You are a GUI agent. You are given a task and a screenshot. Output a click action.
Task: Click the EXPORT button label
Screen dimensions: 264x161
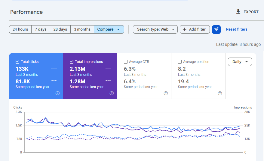click(251, 12)
